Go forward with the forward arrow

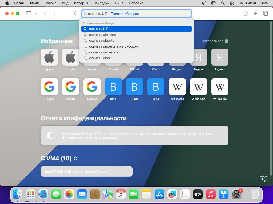[54, 14]
